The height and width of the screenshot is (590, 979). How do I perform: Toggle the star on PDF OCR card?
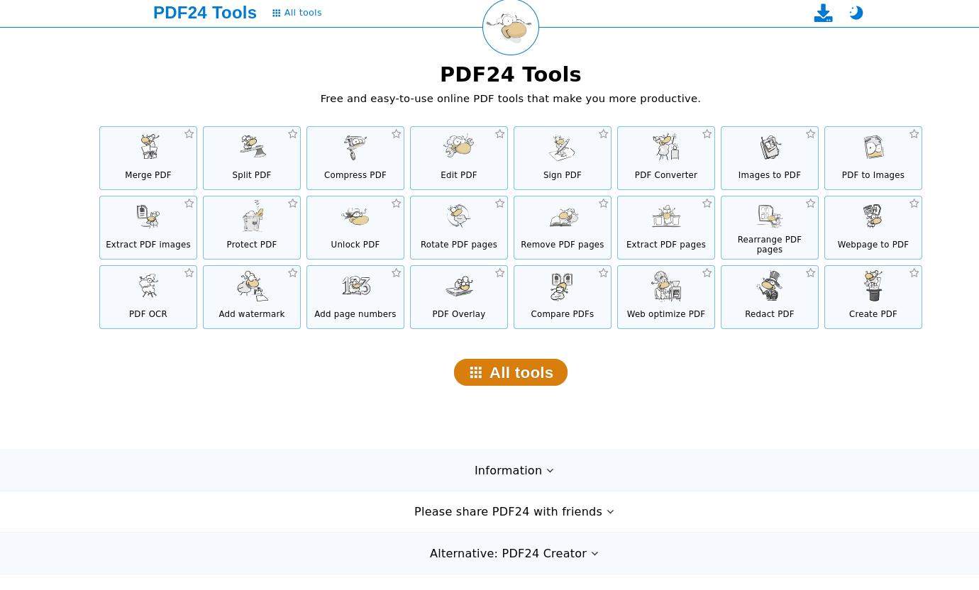189,273
